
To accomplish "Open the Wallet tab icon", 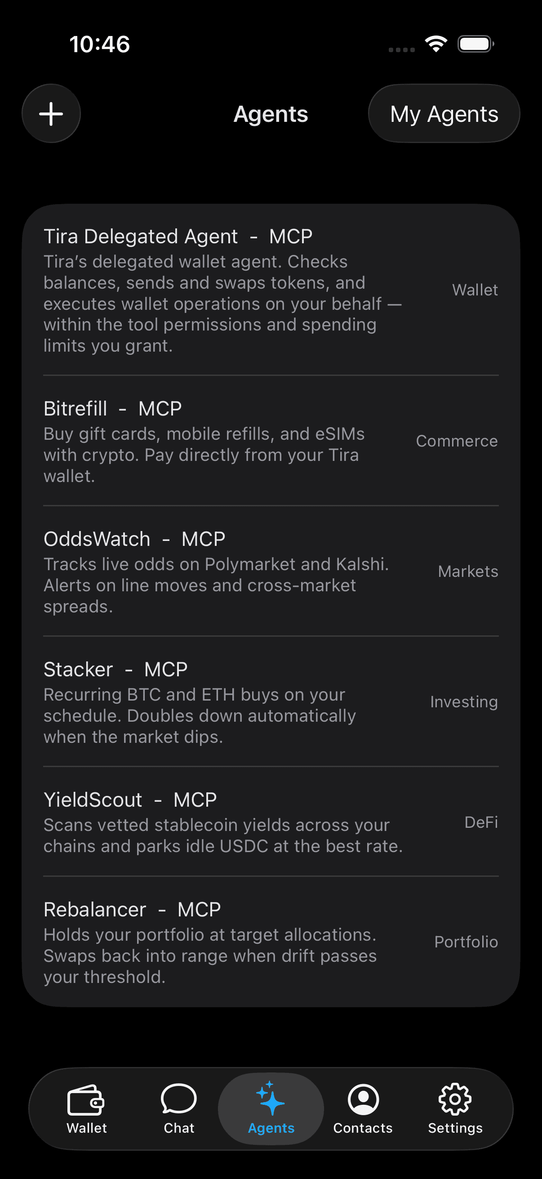I will [x=86, y=1099].
